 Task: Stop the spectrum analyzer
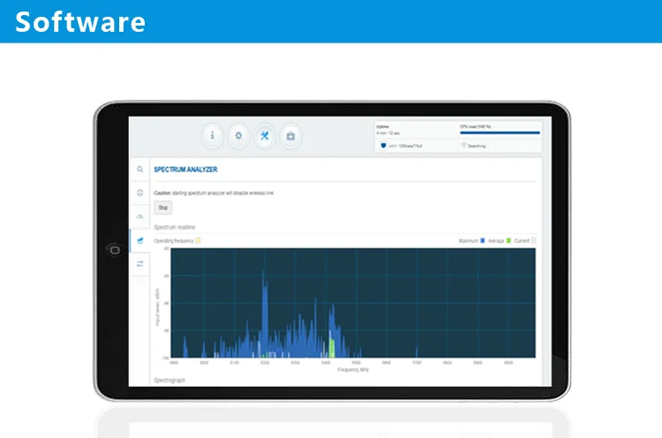tap(163, 208)
